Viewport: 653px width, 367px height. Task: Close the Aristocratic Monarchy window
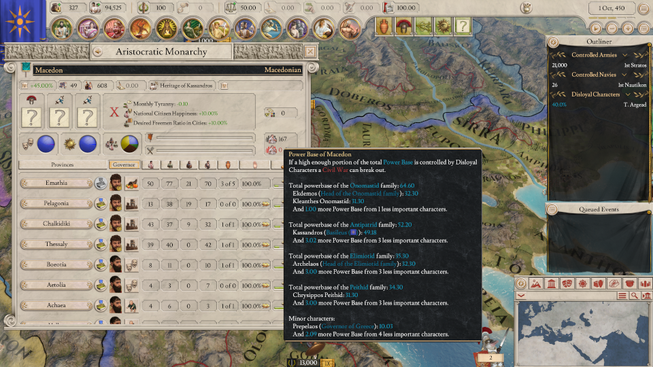(310, 52)
